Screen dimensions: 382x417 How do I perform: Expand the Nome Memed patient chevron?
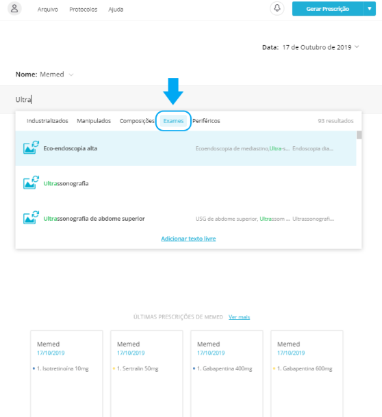(x=71, y=75)
